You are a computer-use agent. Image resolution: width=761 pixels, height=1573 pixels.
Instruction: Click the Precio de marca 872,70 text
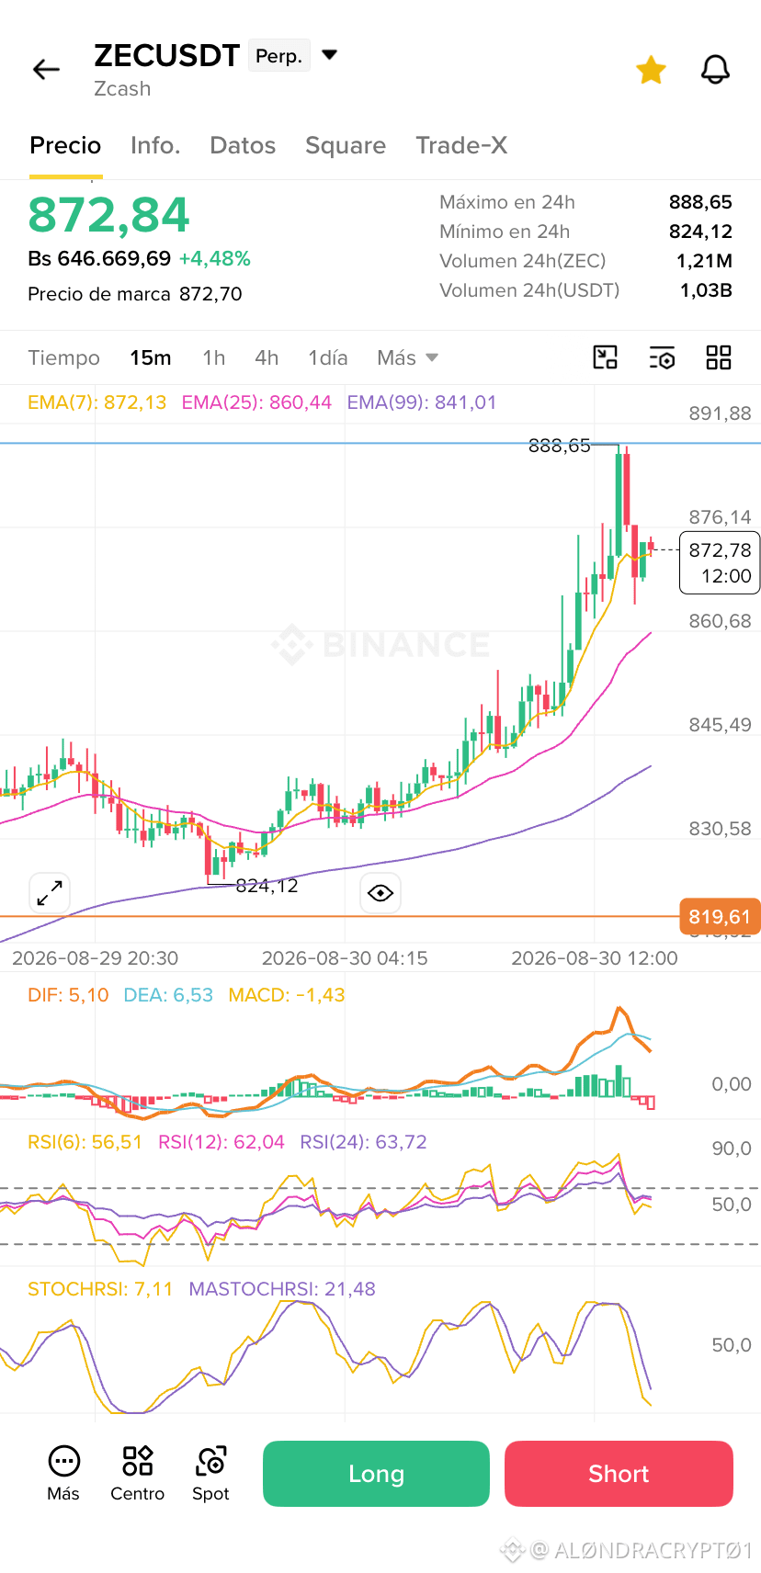tap(135, 294)
